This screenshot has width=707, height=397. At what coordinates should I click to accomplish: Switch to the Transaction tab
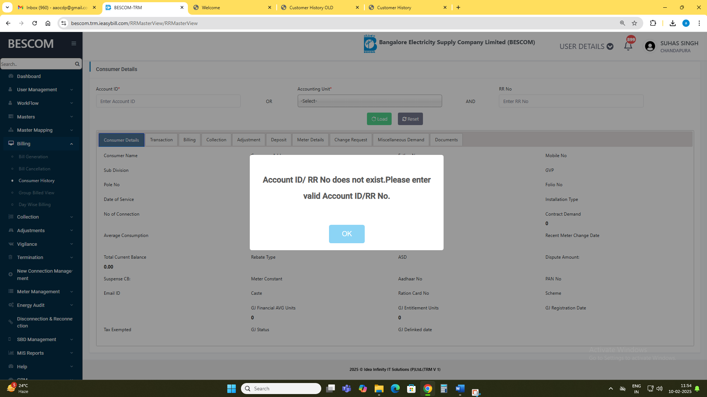click(161, 140)
